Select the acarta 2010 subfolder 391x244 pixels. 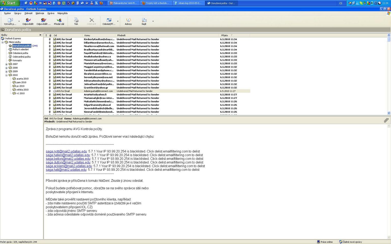click(x=22, y=79)
